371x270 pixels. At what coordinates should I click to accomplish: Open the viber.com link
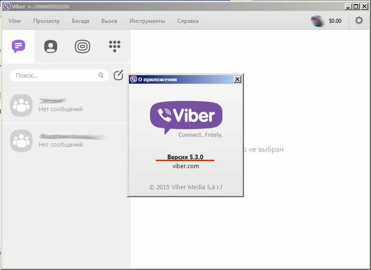[186, 166]
